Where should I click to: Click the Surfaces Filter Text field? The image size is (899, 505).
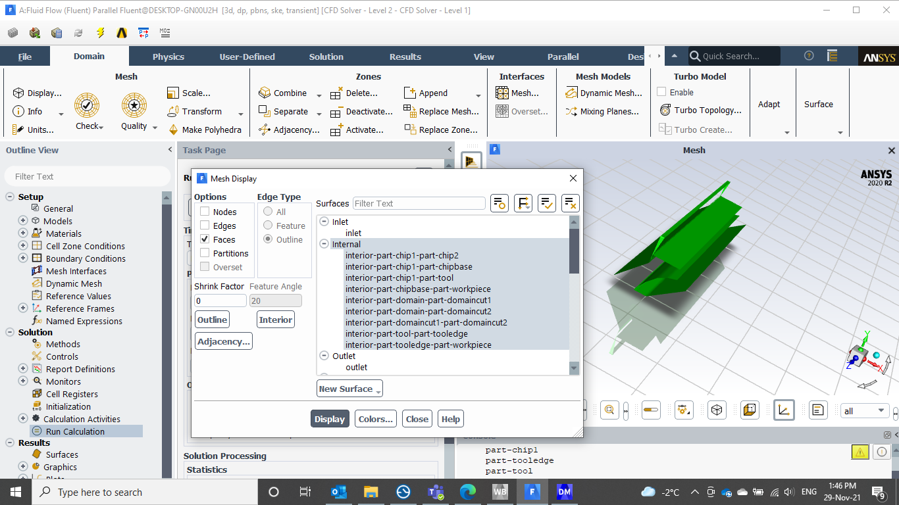click(419, 204)
